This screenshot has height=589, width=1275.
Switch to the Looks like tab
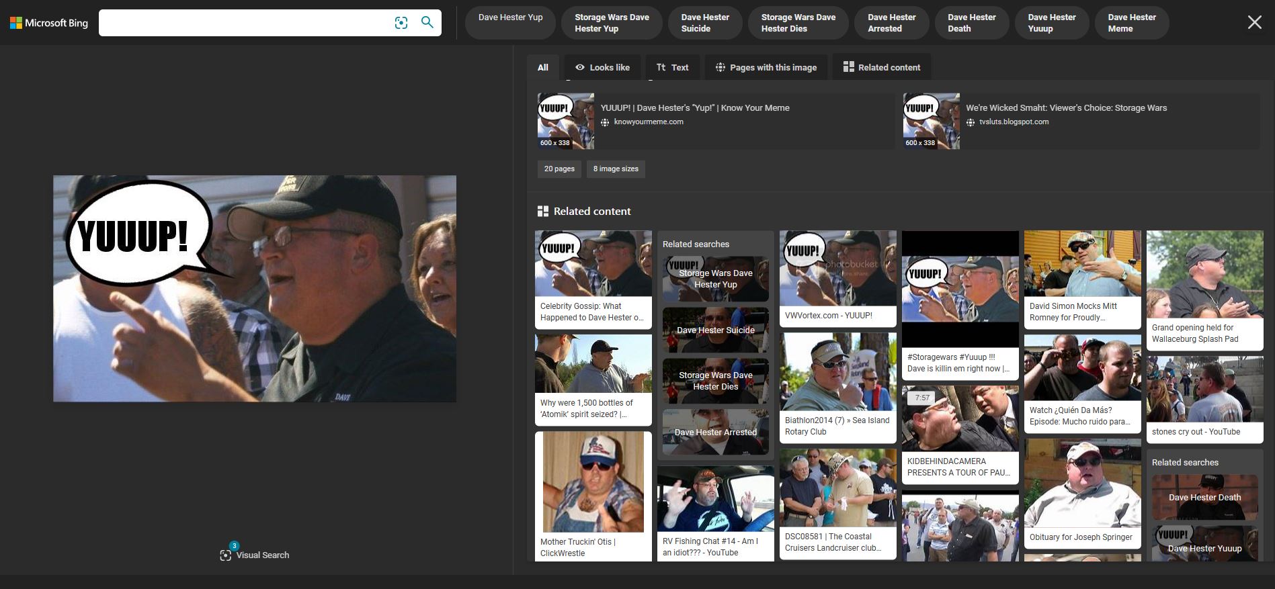pos(602,67)
